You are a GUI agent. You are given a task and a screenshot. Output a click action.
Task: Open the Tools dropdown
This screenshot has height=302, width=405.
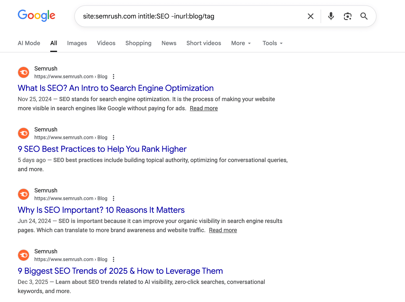click(272, 43)
